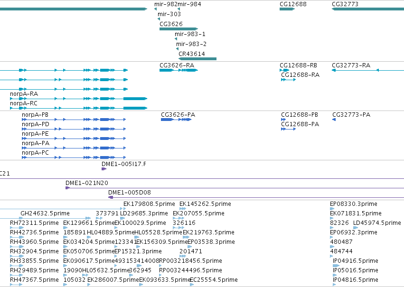Screen dimensions: 404x287
Task: Select the RH29489.5prime EST label
Action: (x=34, y=270)
